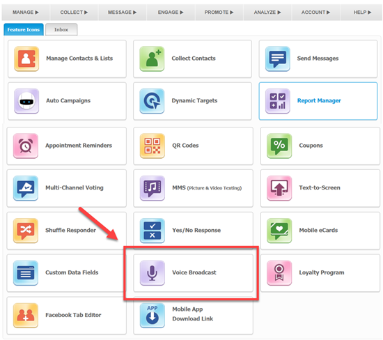Expand the ENGAGE menu
This screenshot has width=383, height=340.
pyautogui.click(x=171, y=13)
